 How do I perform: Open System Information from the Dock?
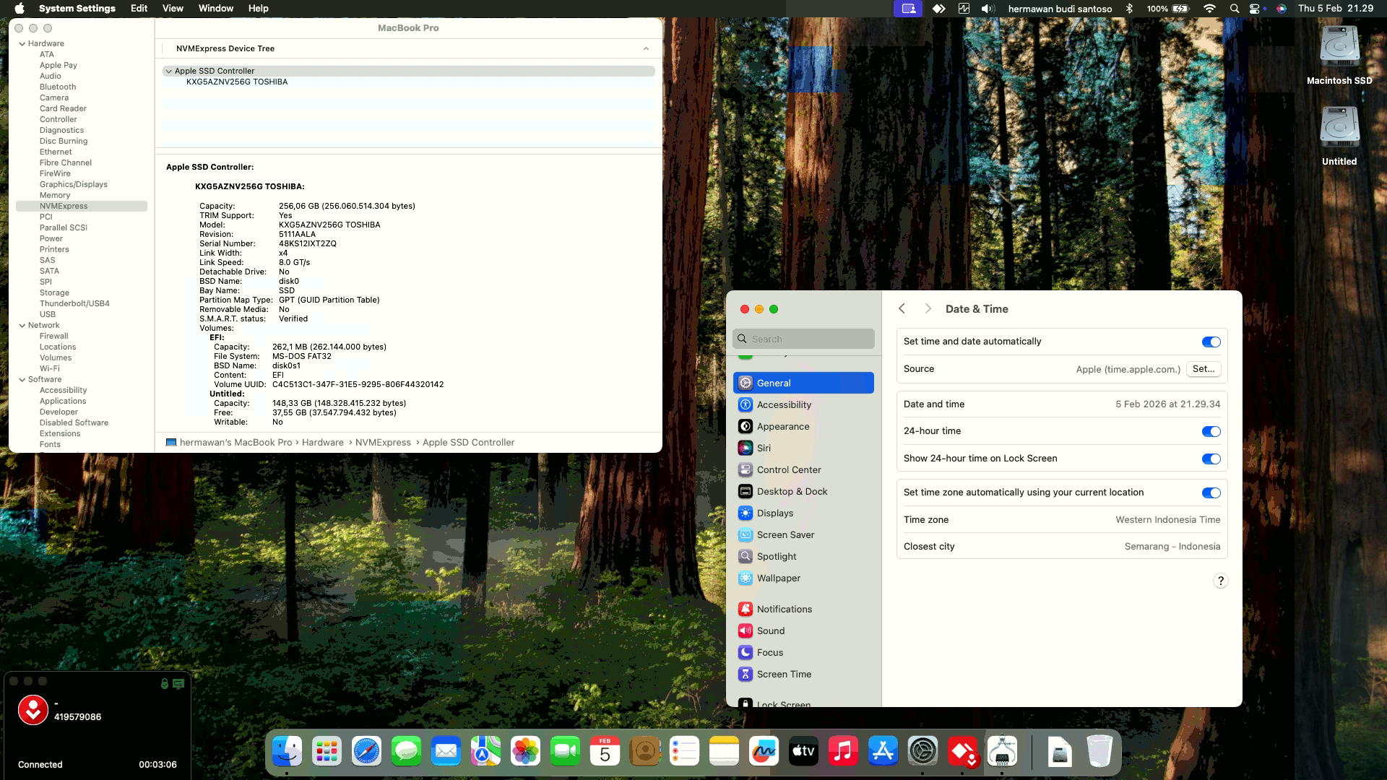pyautogui.click(x=1002, y=752)
